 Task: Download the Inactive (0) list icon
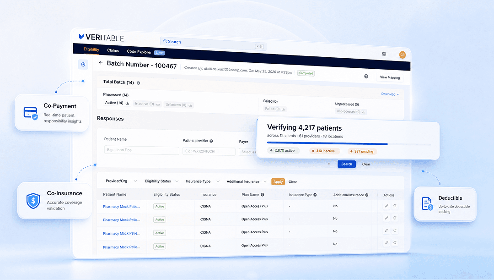158,104
